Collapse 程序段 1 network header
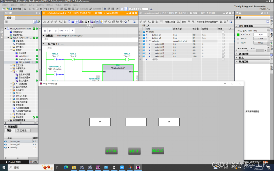 [44, 44]
